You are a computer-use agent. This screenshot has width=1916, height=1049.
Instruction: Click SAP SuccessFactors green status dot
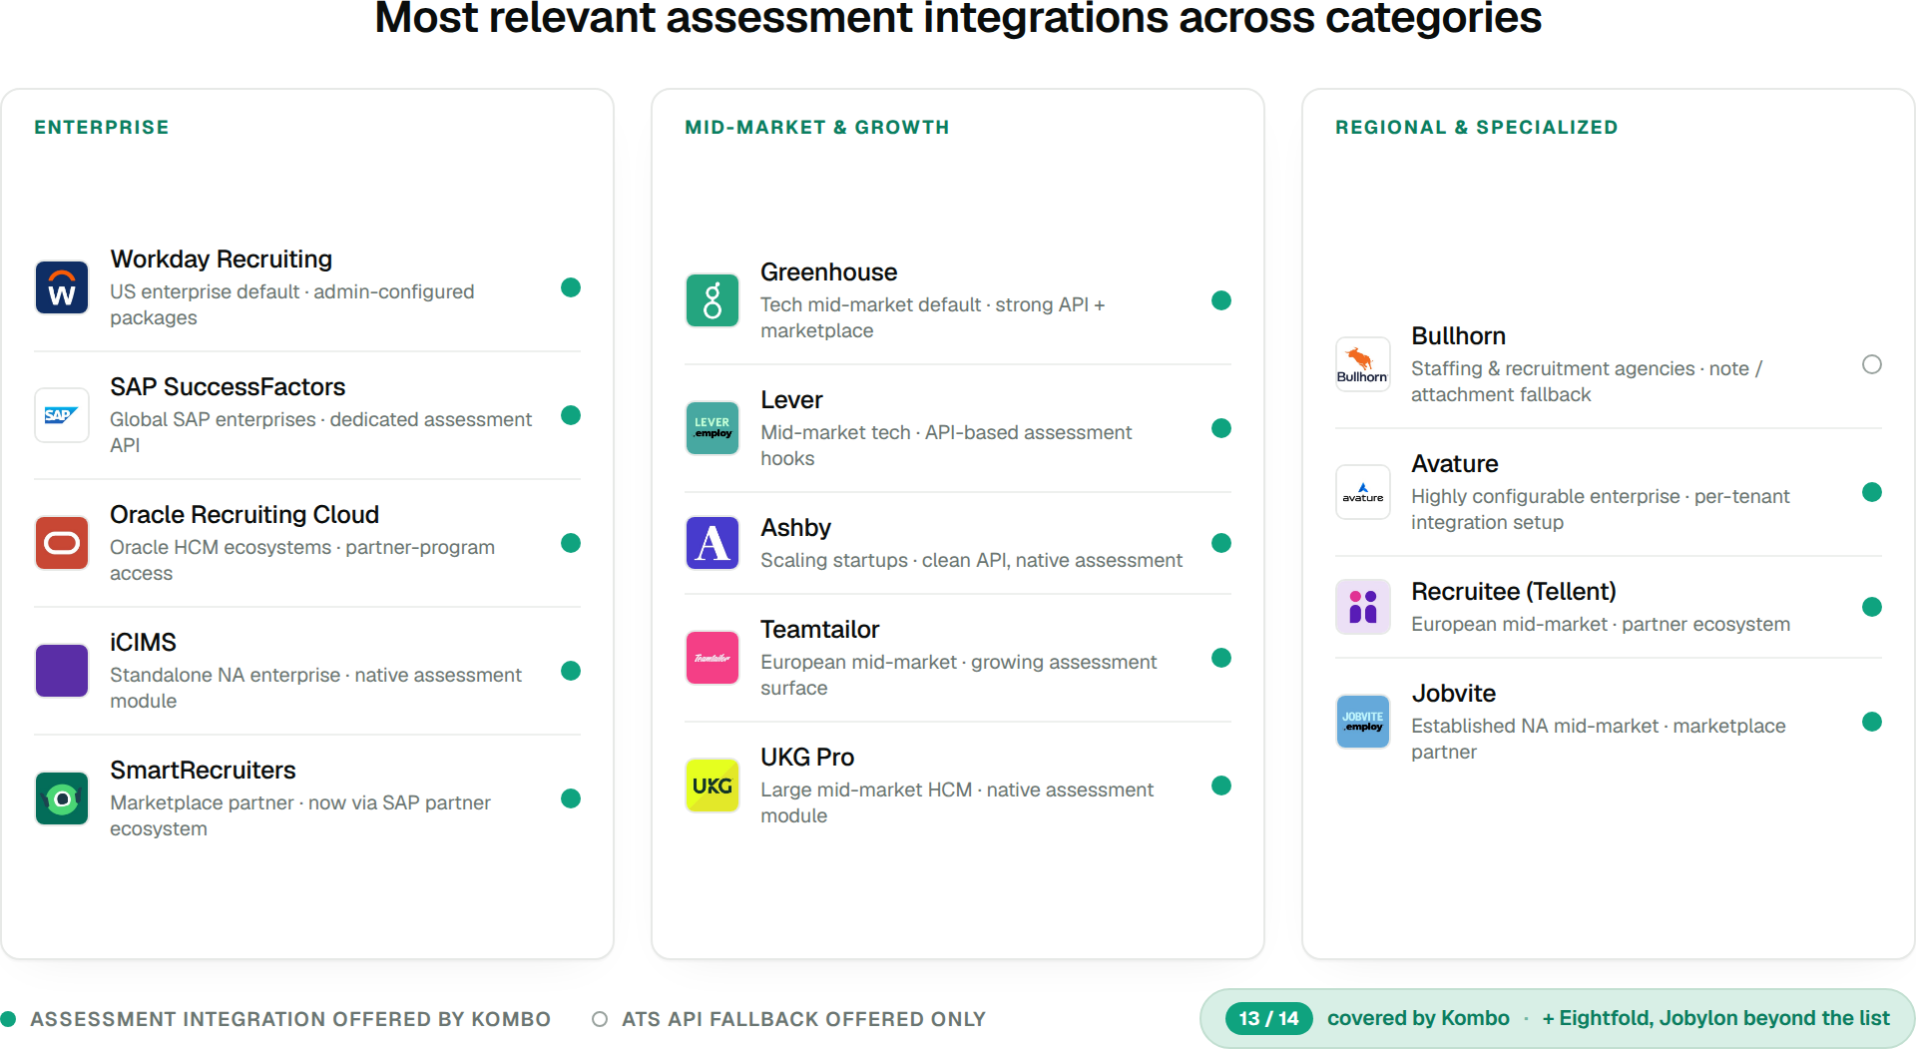pyautogui.click(x=571, y=415)
